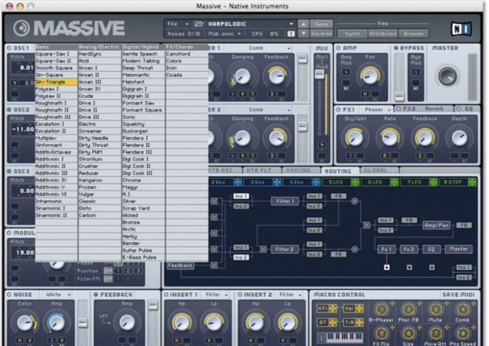Screen dimensions: 489x346
Task: Click the panic exclamation button near CPU
Action: (x=291, y=34)
